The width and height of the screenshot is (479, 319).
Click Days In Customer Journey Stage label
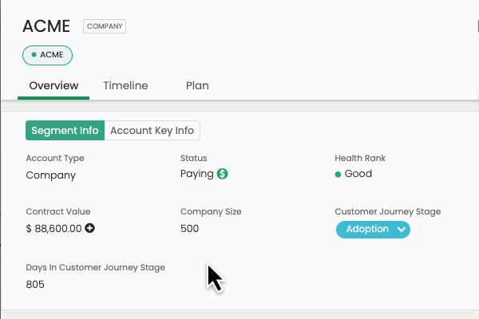pyautogui.click(x=95, y=267)
